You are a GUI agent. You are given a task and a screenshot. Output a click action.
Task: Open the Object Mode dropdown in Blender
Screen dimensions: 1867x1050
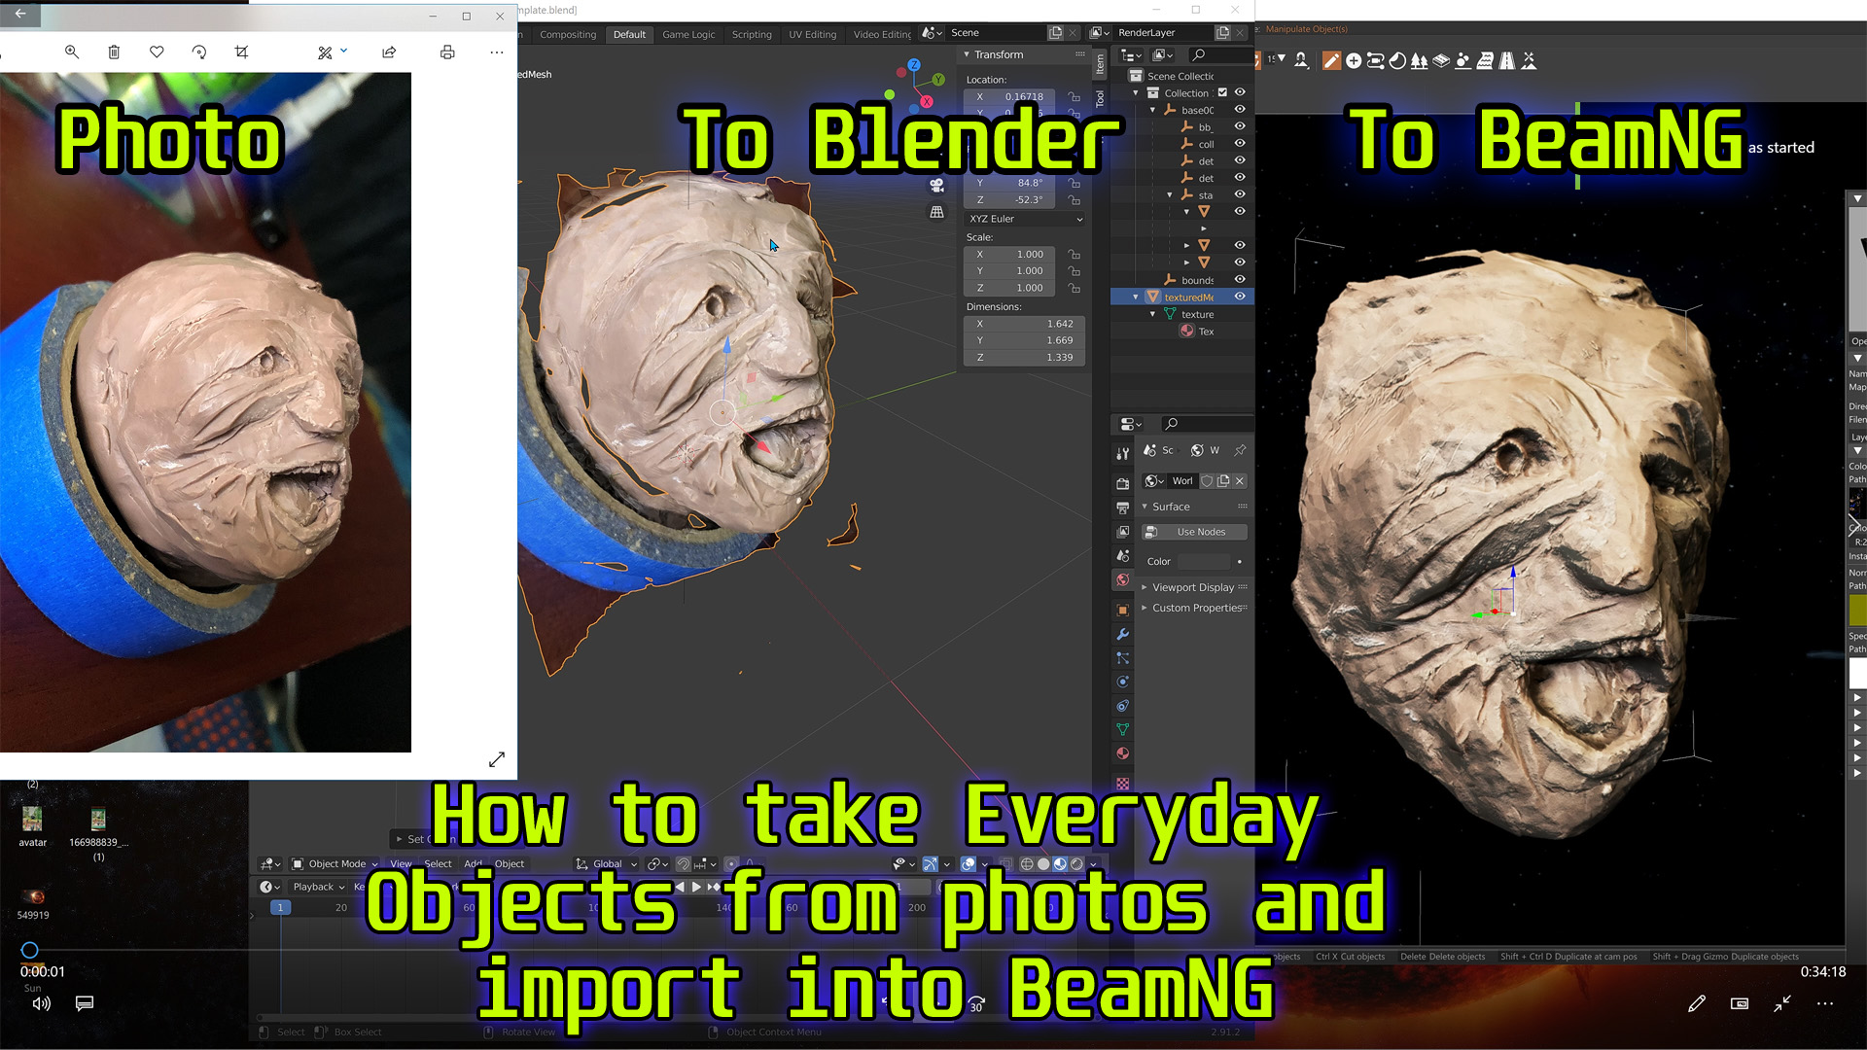pyautogui.click(x=335, y=863)
